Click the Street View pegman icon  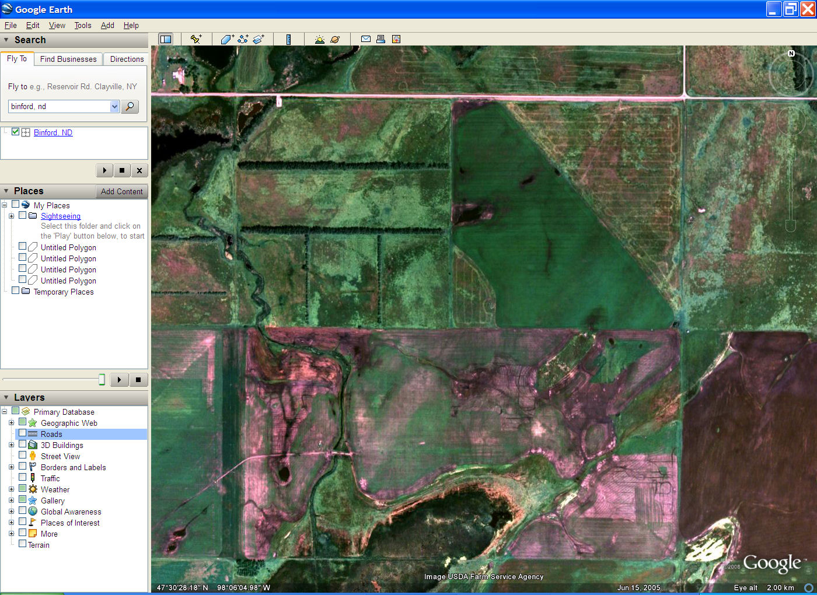pos(33,456)
